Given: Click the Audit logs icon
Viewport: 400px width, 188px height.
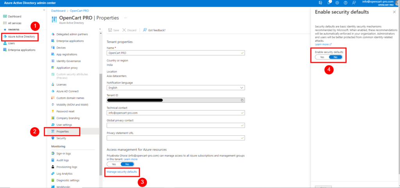Looking at the screenshot, I should pos(53,160).
